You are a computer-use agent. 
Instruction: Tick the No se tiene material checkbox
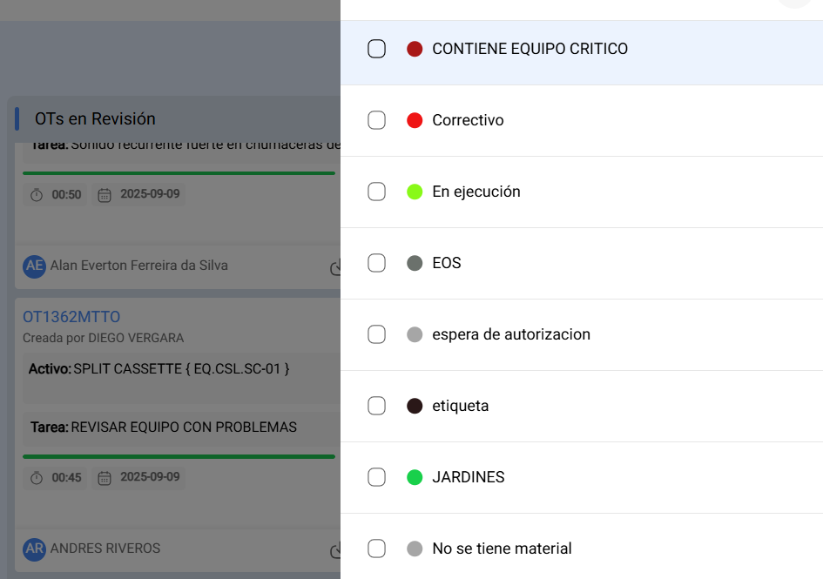376,549
